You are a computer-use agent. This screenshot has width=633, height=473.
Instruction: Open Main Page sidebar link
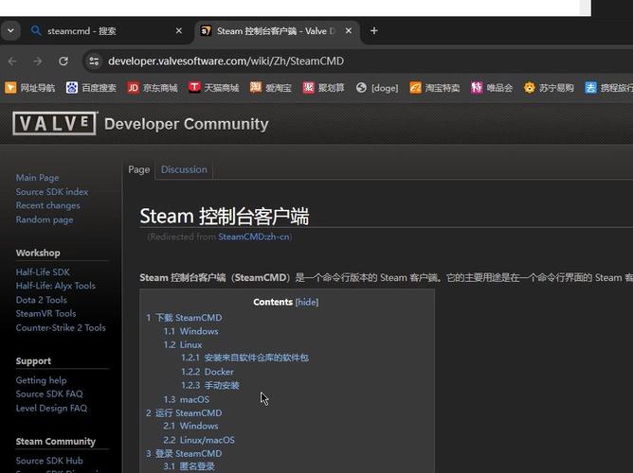(x=37, y=178)
